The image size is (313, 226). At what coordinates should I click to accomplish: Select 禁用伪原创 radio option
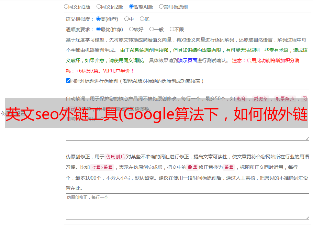click(161, 7)
